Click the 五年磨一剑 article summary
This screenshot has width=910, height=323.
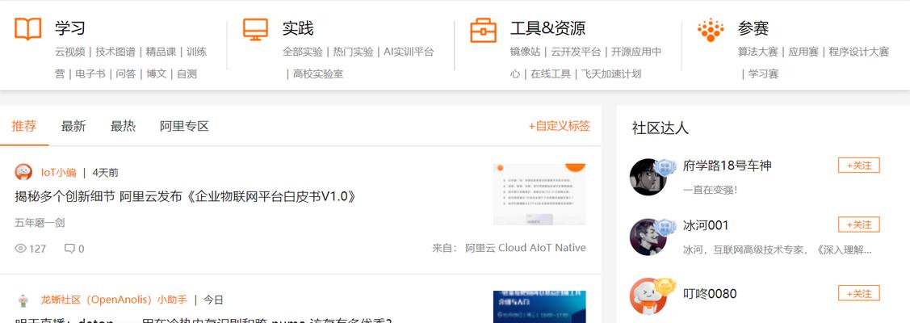pyautogui.click(x=40, y=223)
